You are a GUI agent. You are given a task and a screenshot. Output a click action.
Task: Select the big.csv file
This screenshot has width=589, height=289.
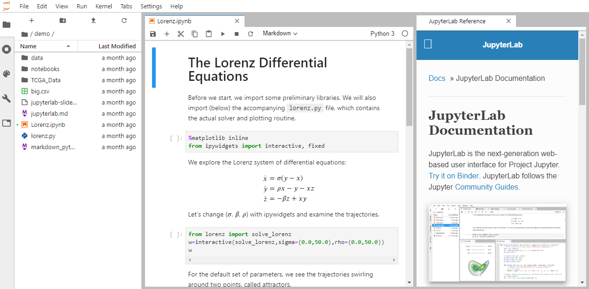pos(78,92)
